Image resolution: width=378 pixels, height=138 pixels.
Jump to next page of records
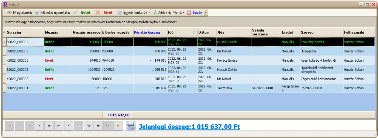tap(49, 126)
